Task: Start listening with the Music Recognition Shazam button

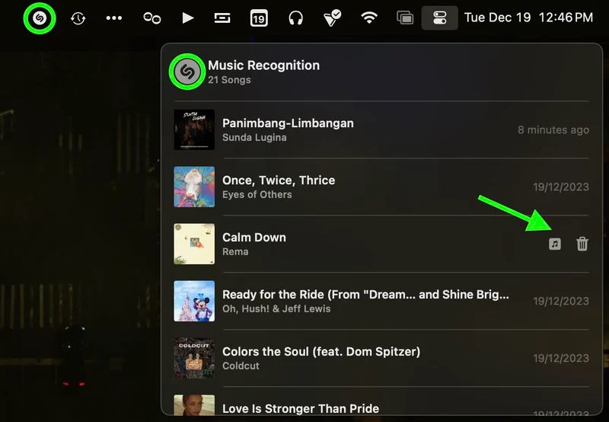Action: [187, 72]
